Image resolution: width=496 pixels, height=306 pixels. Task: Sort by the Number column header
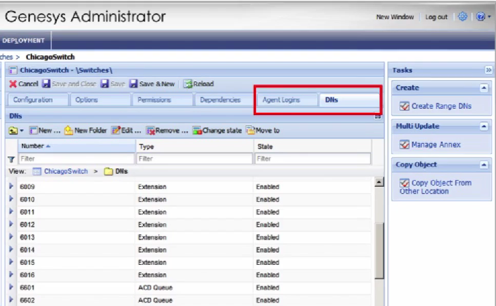click(36, 146)
